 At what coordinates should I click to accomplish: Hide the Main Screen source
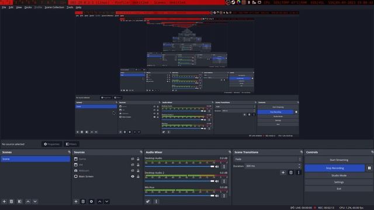tap(133, 176)
